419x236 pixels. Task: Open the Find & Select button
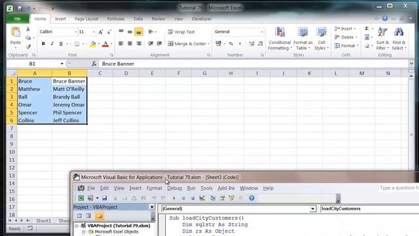coord(399,39)
